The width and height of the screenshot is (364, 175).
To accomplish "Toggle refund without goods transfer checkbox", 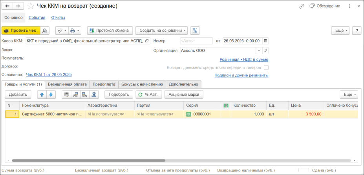I will click(x=266, y=67).
